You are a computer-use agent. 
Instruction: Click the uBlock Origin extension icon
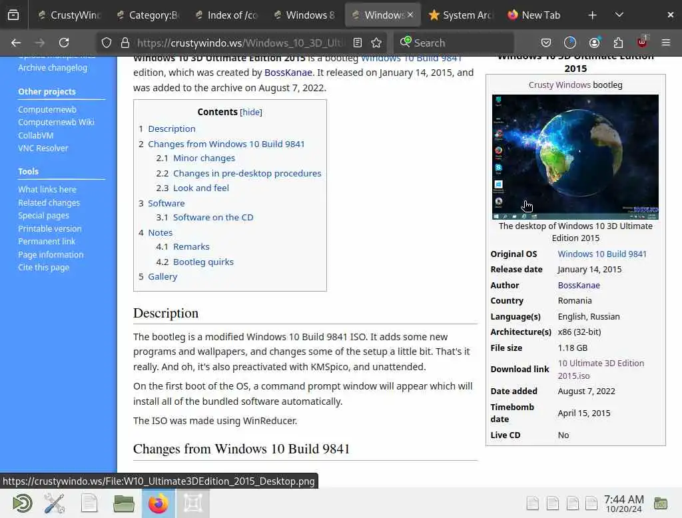point(643,42)
